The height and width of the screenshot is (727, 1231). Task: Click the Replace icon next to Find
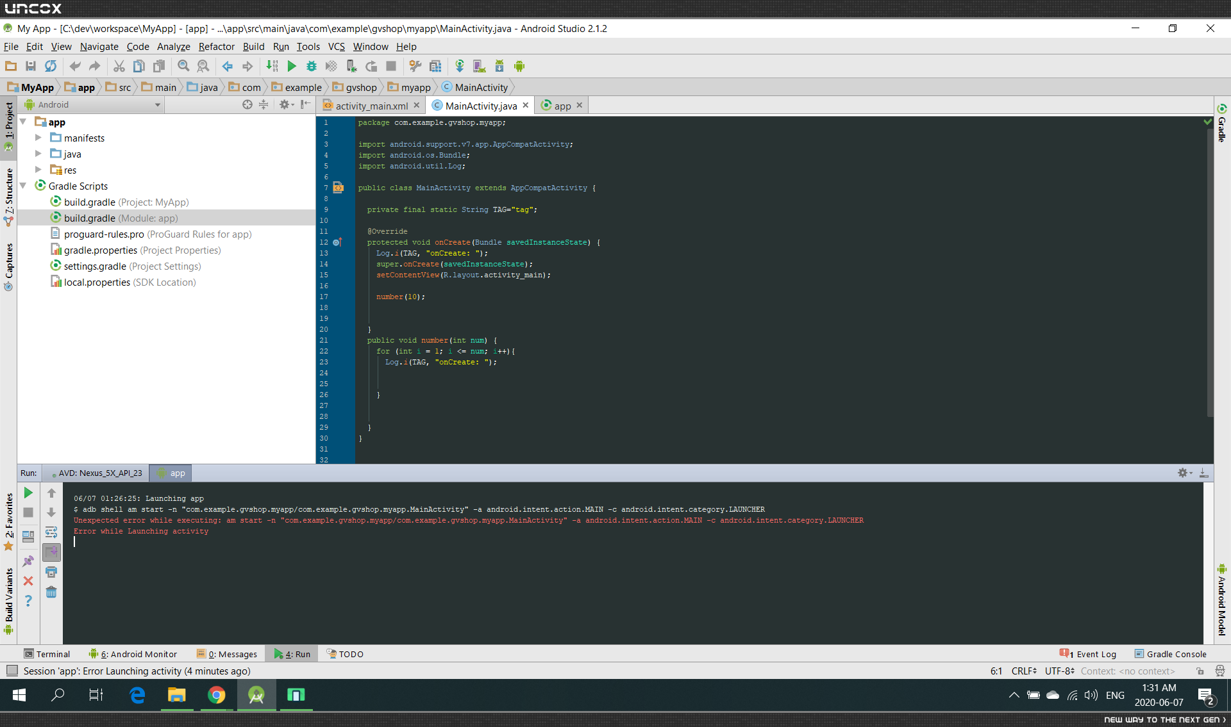click(x=203, y=66)
